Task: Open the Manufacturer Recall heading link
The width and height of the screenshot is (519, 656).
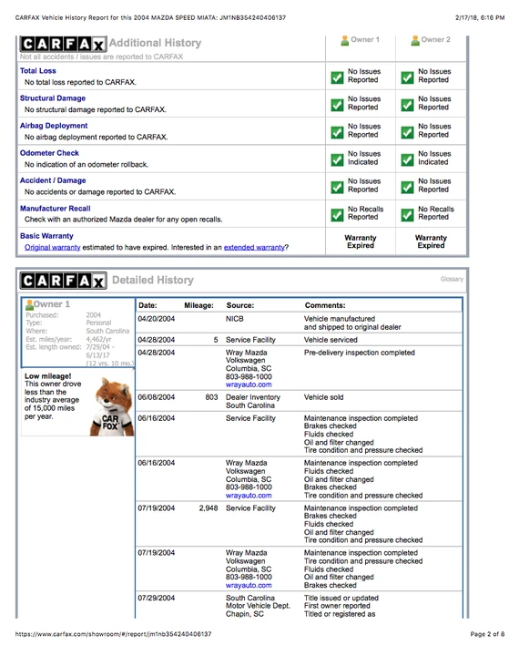Action: coord(56,209)
